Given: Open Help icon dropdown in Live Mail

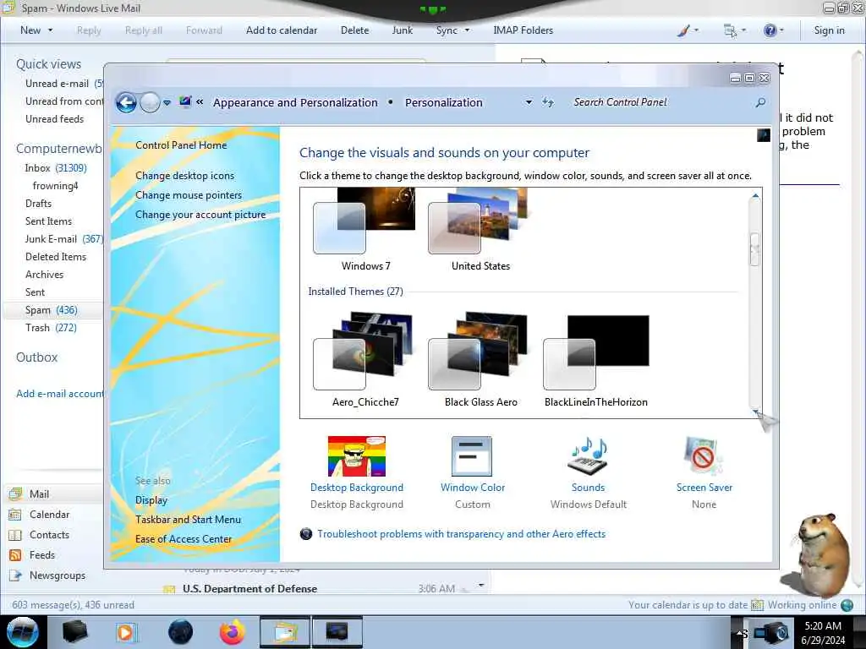Looking at the screenshot, I should click(x=773, y=30).
